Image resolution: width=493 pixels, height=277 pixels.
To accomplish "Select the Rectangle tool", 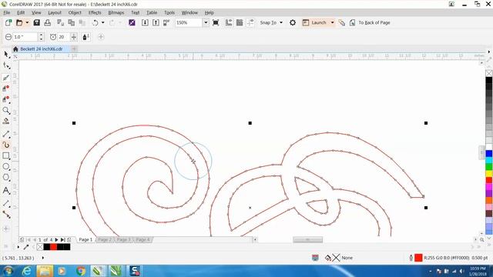I will [x=6, y=155].
